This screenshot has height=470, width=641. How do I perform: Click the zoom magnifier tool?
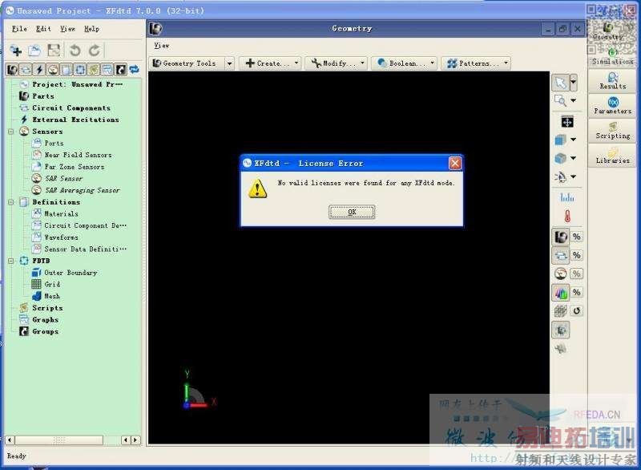[x=560, y=100]
